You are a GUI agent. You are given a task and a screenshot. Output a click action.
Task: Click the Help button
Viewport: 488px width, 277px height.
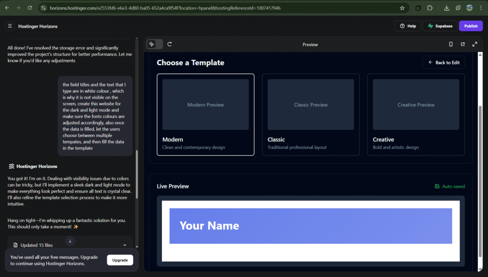[x=407, y=26]
